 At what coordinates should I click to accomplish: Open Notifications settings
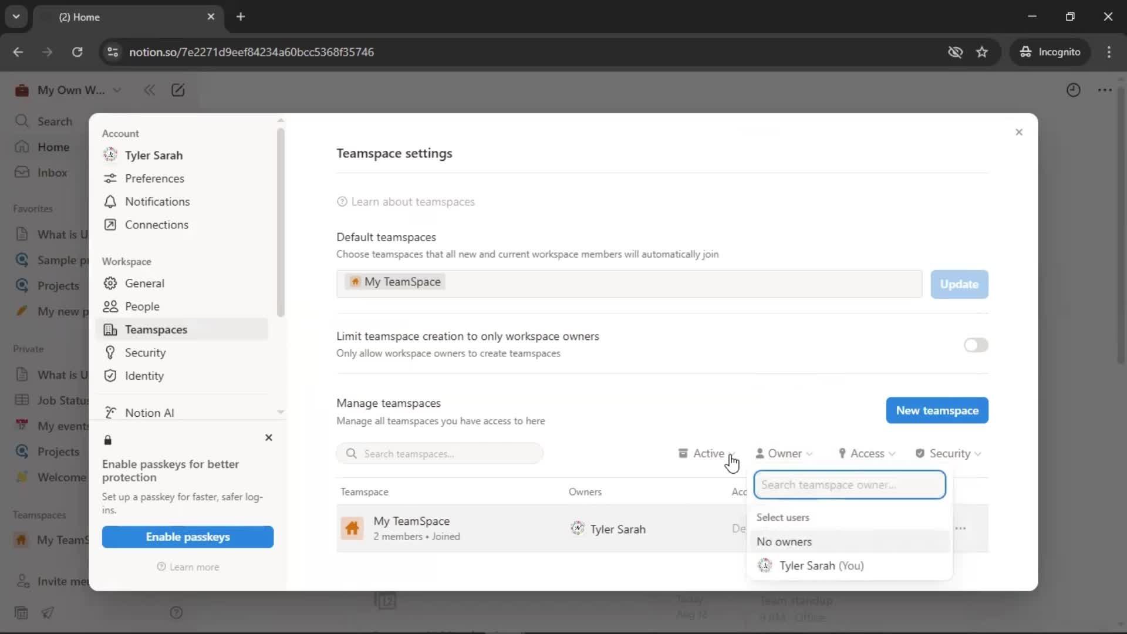click(182, 201)
